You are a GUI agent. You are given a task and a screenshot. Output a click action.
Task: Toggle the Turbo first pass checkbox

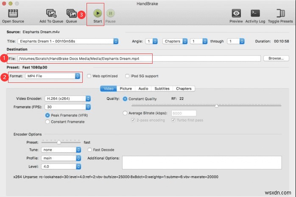173,120
